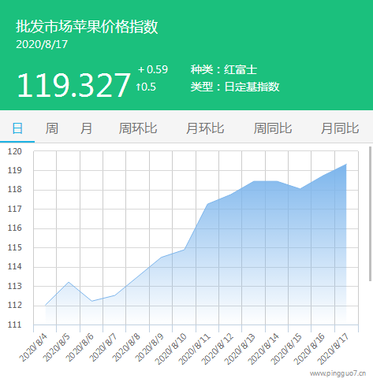Click the 2020/8/10 x-axis date label
This screenshot has width=373, height=382.
tap(170, 349)
